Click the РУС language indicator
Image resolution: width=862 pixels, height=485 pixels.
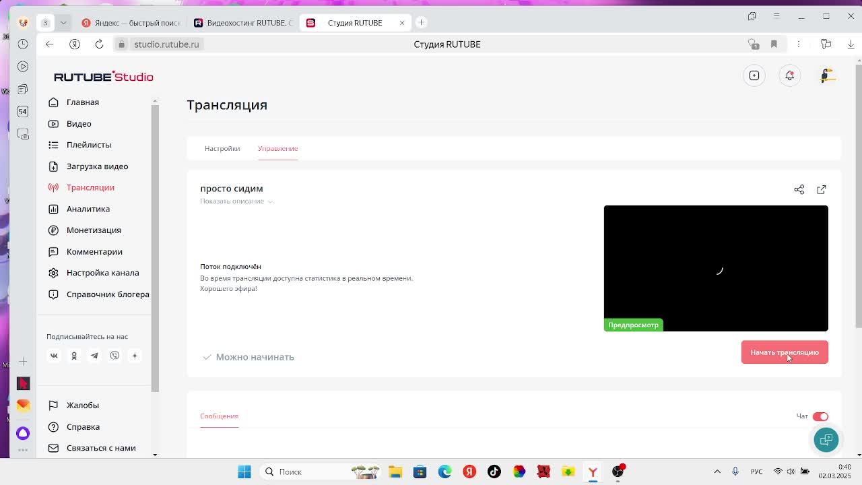point(757,472)
